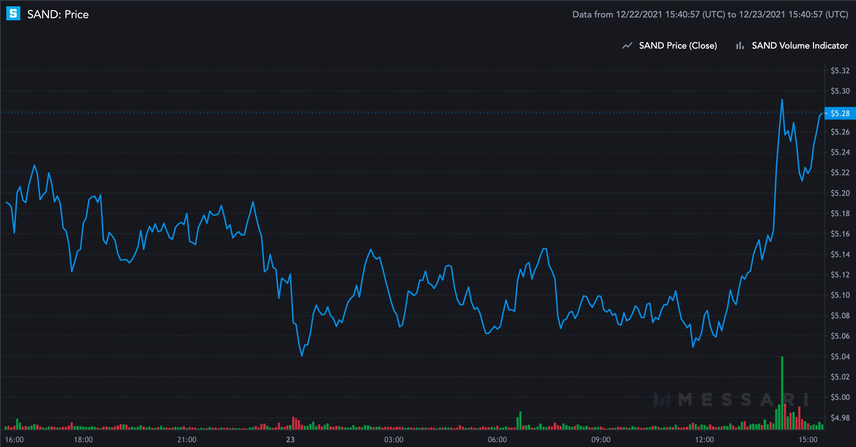The width and height of the screenshot is (856, 447).
Task: Click the 15:00 time axis label
Action: tap(808, 440)
